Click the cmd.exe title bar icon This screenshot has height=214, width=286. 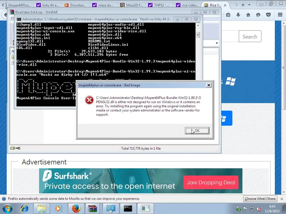pyautogui.click(x=19, y=19)
